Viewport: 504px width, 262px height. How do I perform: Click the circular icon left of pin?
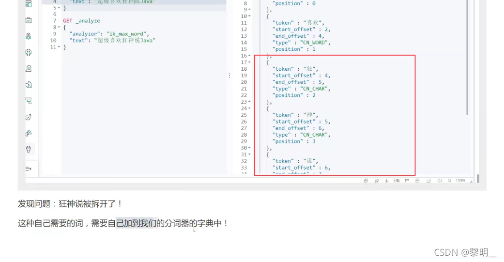(x=366, y=181)
